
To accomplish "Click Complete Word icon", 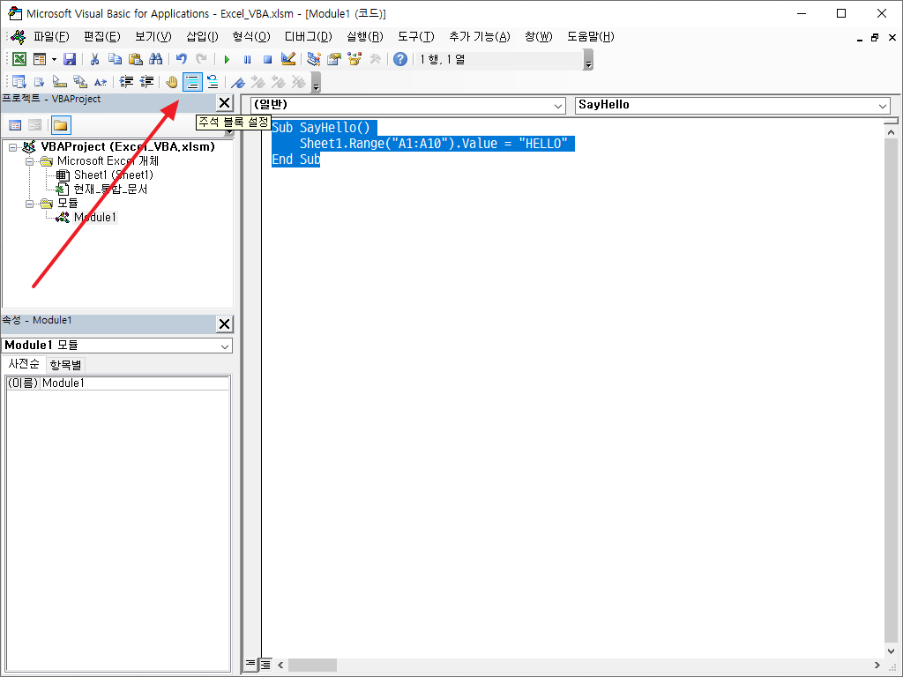I will point(101,82).
